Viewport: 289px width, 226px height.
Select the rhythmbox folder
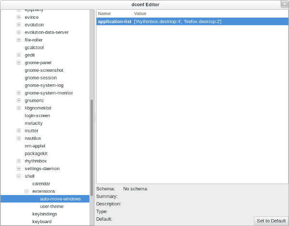pos(36,161)
